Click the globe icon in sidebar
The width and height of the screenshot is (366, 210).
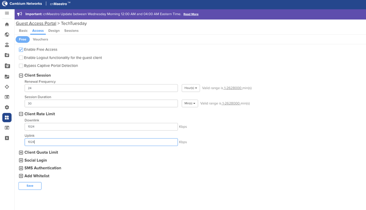(x=7, y=35)
